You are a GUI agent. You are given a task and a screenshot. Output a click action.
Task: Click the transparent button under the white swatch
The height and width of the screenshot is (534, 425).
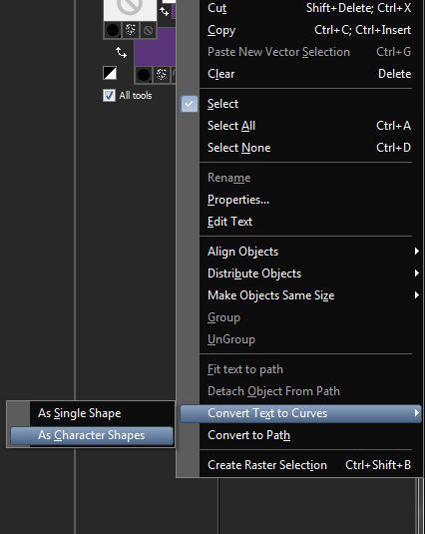pyautogui.click(x=148, y=30)
